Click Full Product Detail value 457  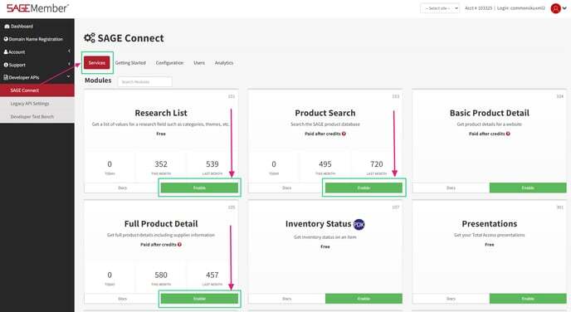[x=212, y=275]
